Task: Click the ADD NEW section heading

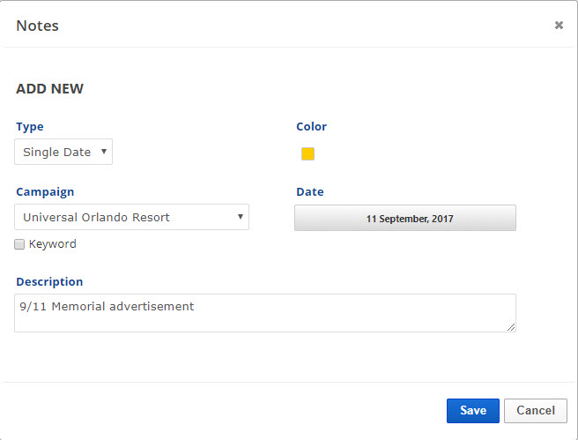Action: tap(49, 88)
